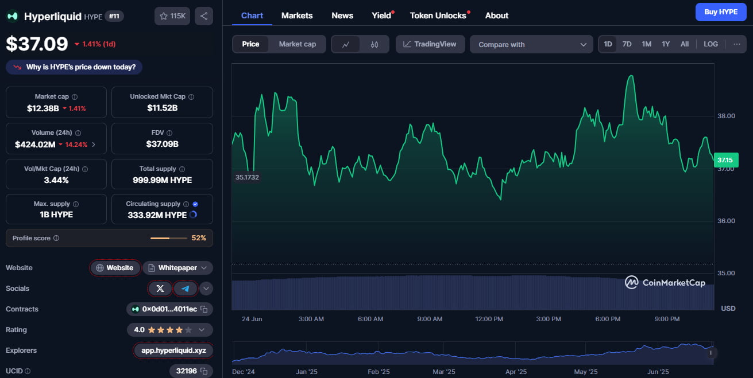This screenshot has height=378, width=753.
Task: Click the Max. supply info icon
Action: (76, 204)
